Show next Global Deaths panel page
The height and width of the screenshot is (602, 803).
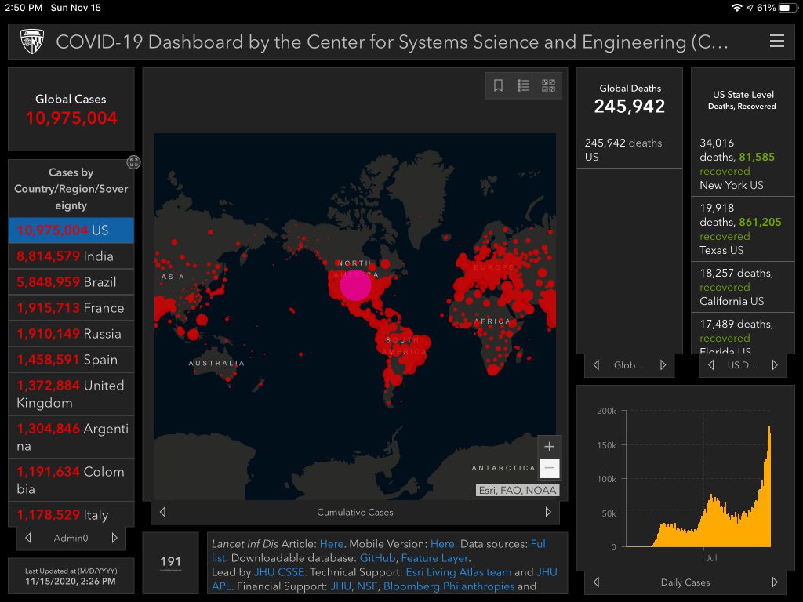coord(663,365)
